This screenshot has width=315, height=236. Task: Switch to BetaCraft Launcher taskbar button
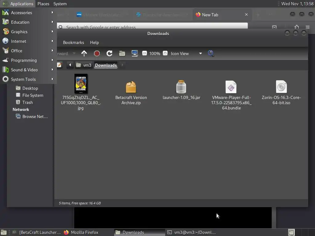[x=36, y=232]
